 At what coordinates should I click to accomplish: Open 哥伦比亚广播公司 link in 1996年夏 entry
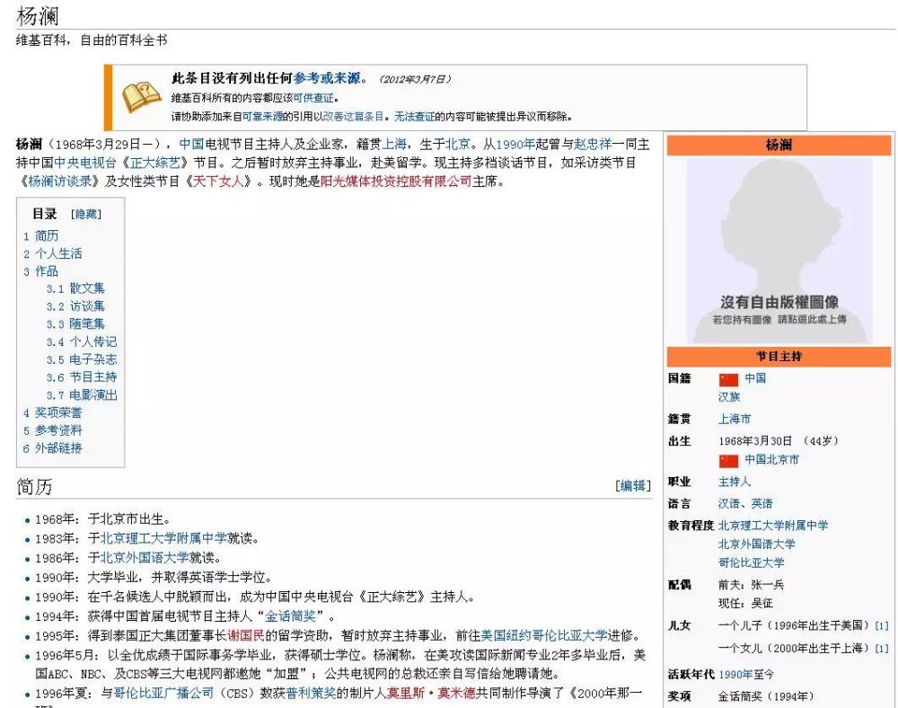pyautogui.click(x=163, y=694)
